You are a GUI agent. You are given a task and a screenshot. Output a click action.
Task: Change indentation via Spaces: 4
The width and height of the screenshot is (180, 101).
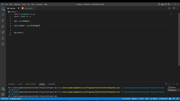[135, 99]
